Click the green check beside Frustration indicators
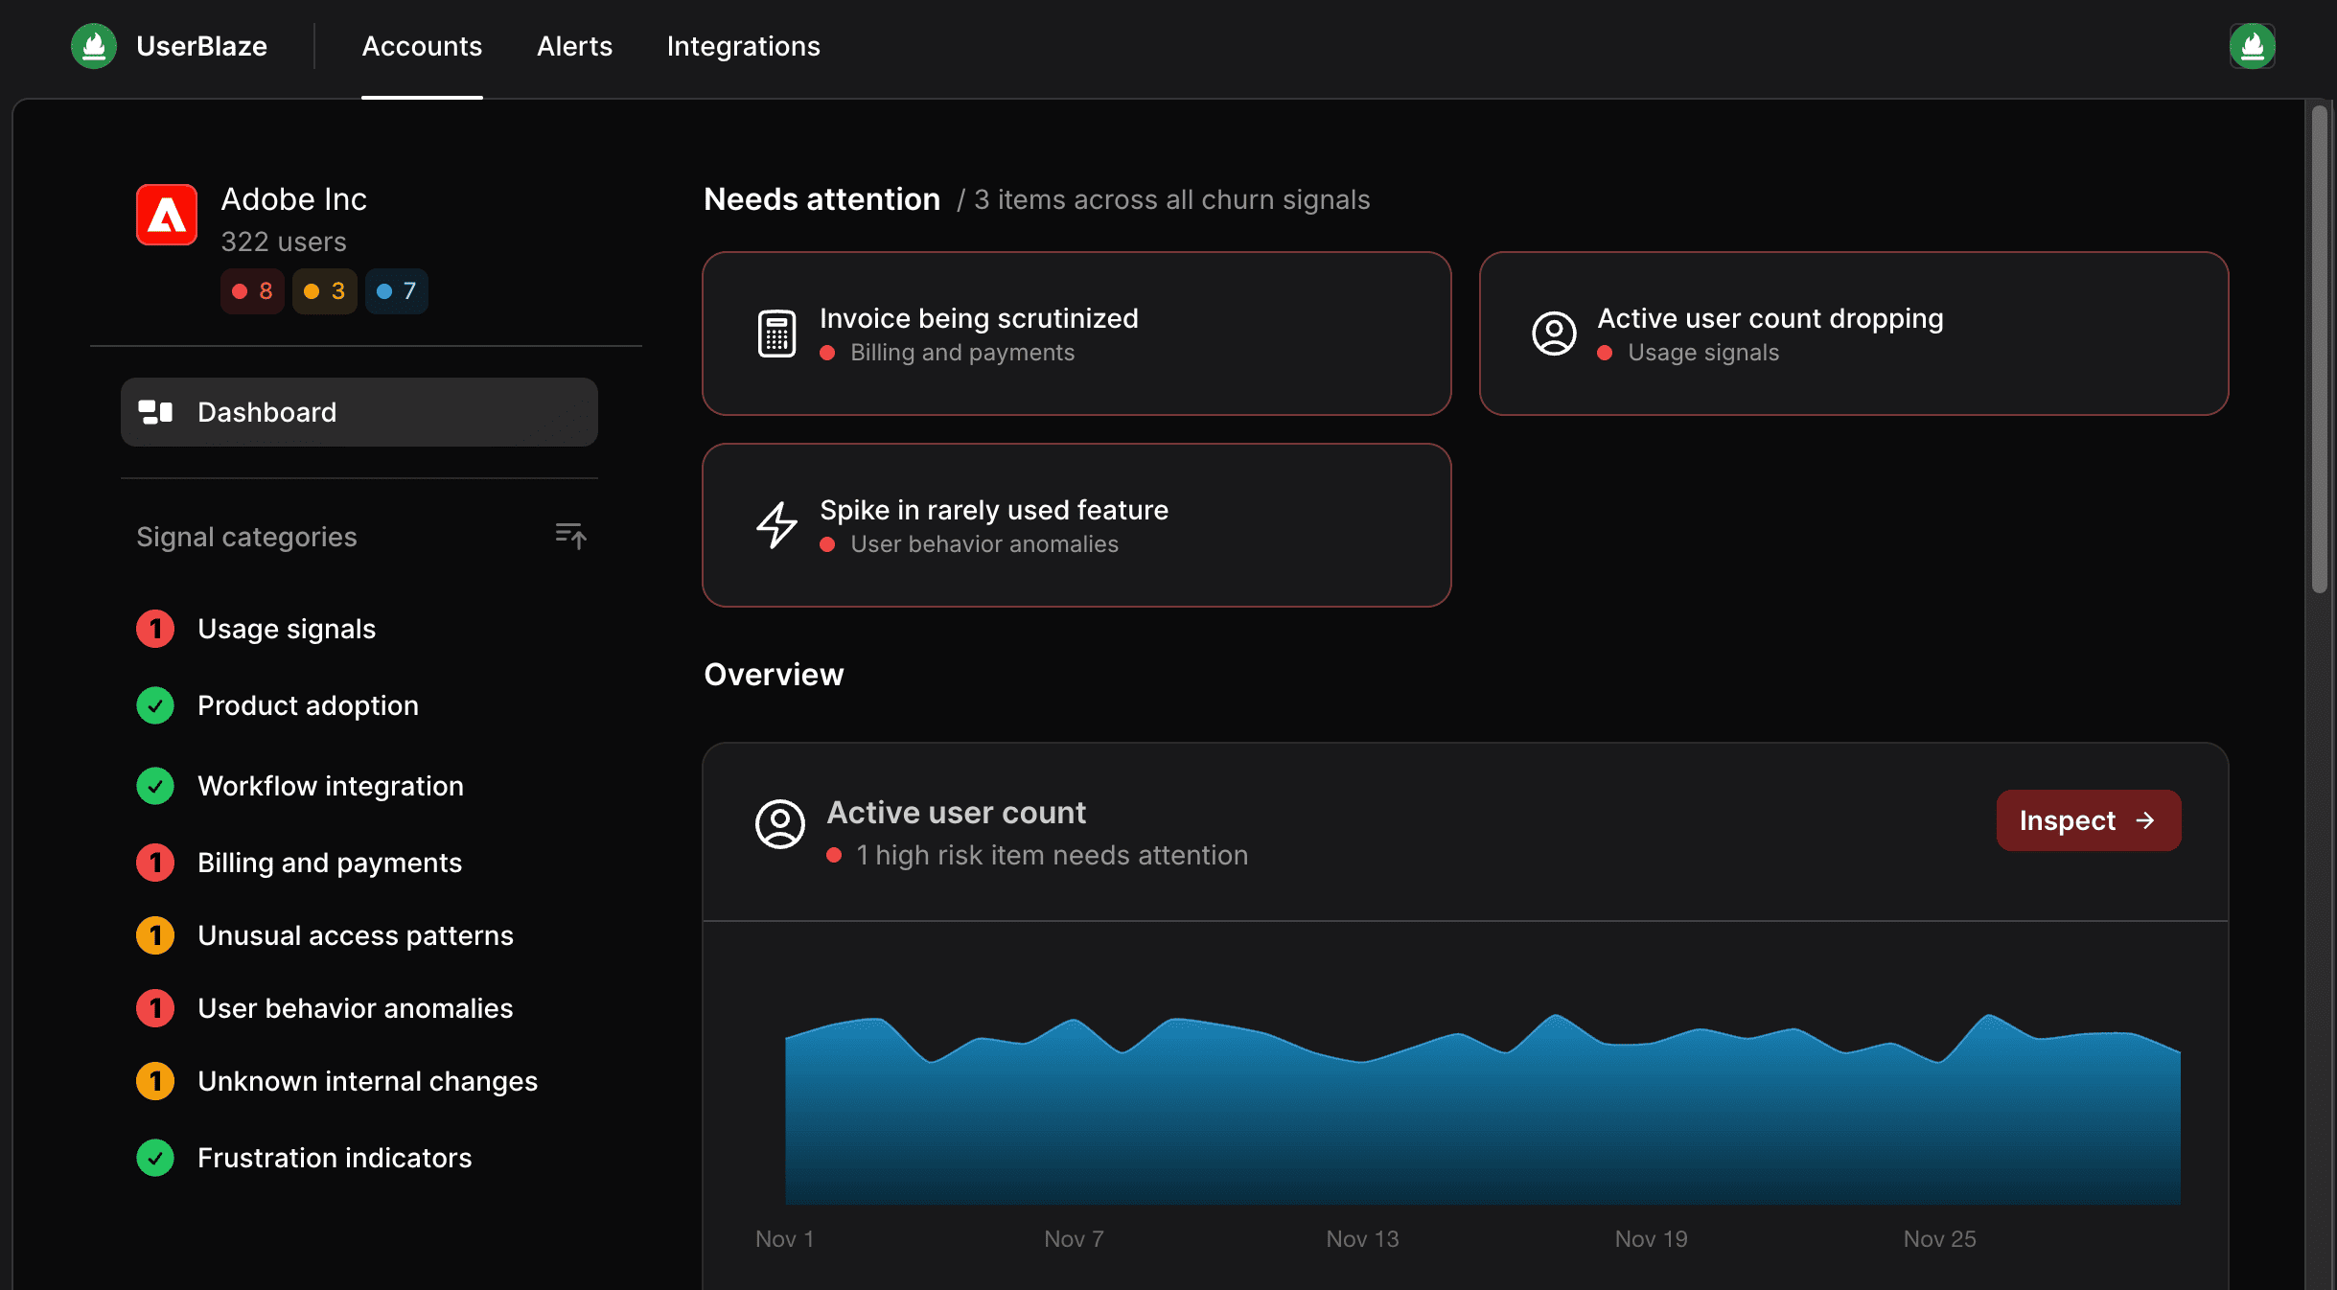 (155, 1158)
